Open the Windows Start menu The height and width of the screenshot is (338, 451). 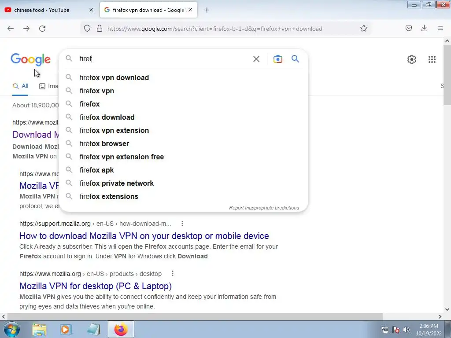(x=12, y=329)
